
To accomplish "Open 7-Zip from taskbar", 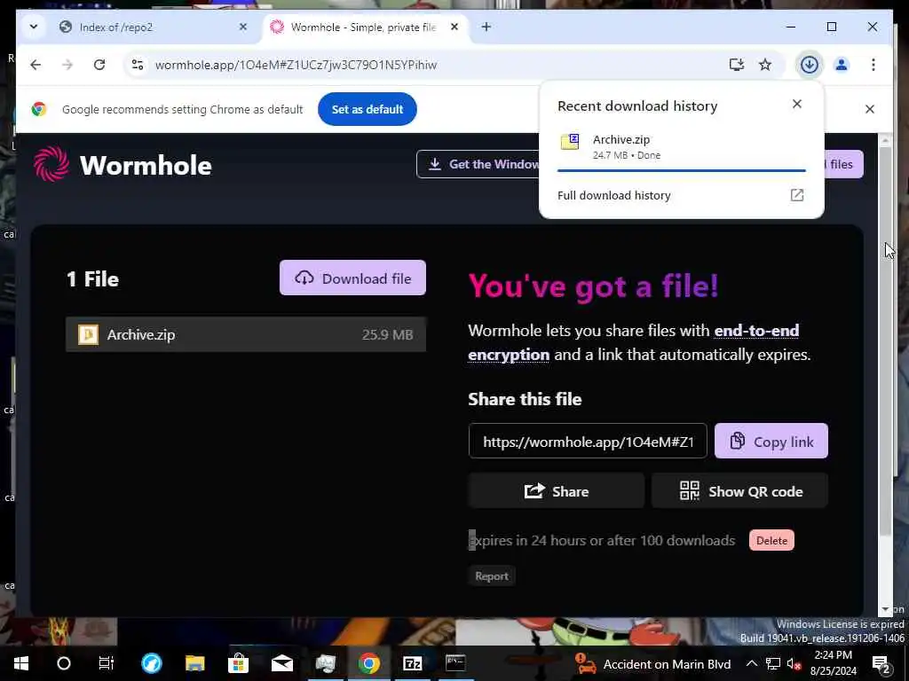I will [412, 663].
